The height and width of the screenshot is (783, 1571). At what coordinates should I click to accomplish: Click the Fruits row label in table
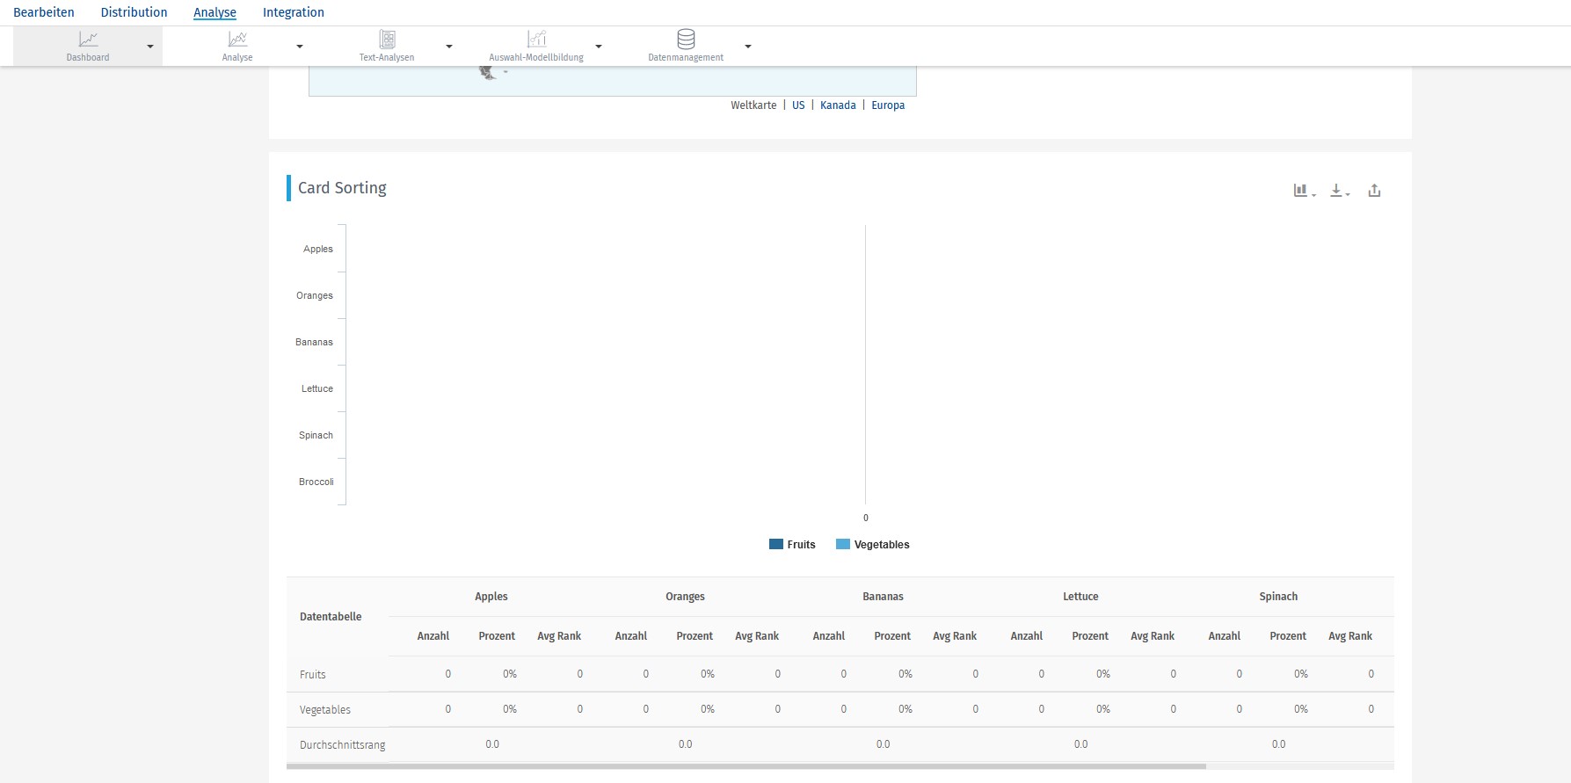tap(313, 675)
